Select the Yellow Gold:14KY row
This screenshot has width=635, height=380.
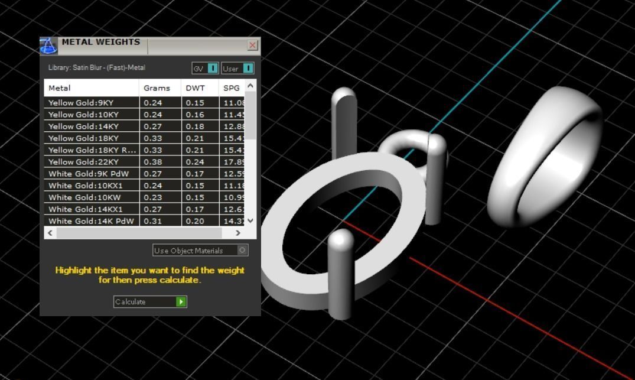pyautogui.click(x=144, y=126)
